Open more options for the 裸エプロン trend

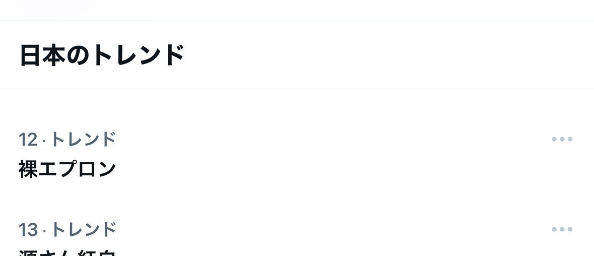click(562, 139)
